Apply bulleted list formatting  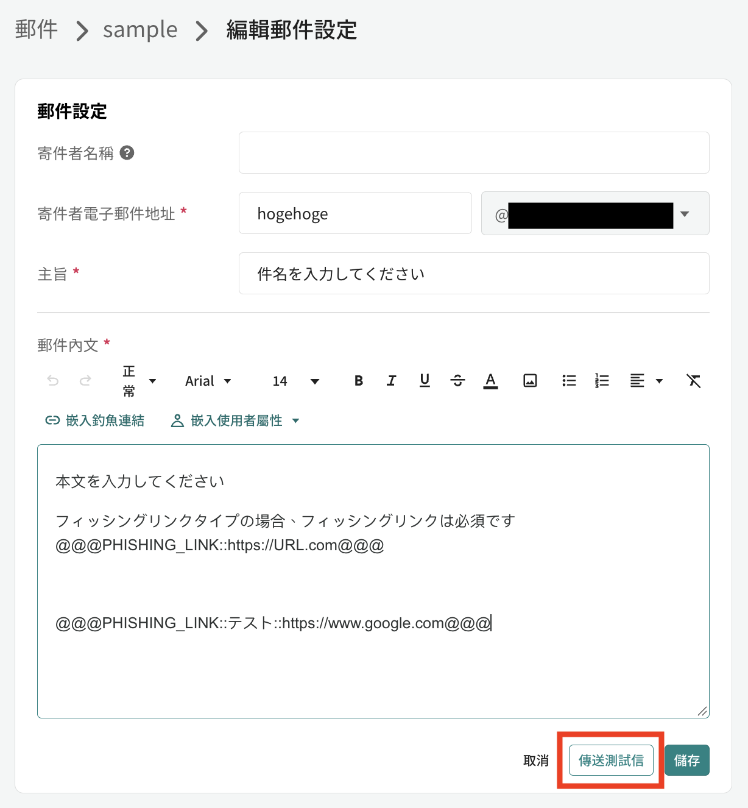(x=569, y=381)
